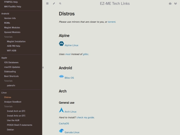Click the Alpine Linux hexagon logo
Image resolution: width=180 pixels, height=135 pixels.
(61, 44)
